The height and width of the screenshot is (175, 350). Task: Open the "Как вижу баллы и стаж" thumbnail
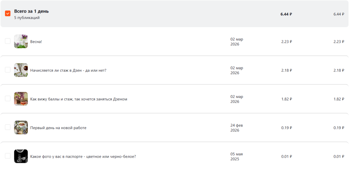(21, 99)
